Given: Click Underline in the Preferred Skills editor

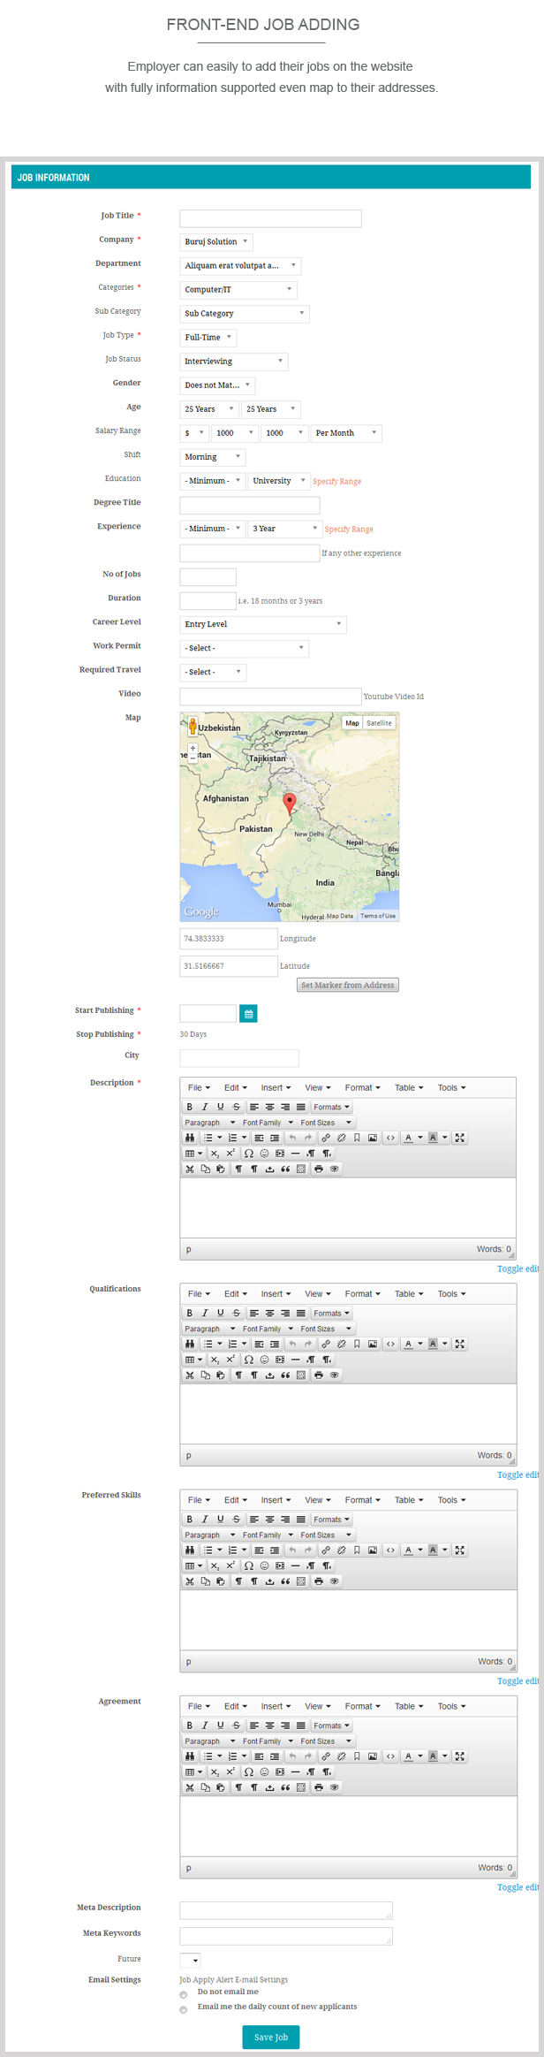Looking at the screenshot, I should point(221,1519).
